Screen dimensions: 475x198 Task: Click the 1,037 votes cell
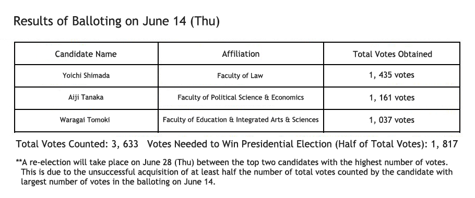point(392,120)
